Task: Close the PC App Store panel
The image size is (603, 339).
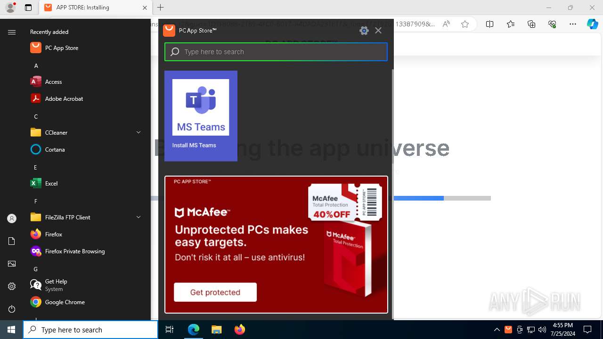Action: pyautogui.click(x=378, y=31)
